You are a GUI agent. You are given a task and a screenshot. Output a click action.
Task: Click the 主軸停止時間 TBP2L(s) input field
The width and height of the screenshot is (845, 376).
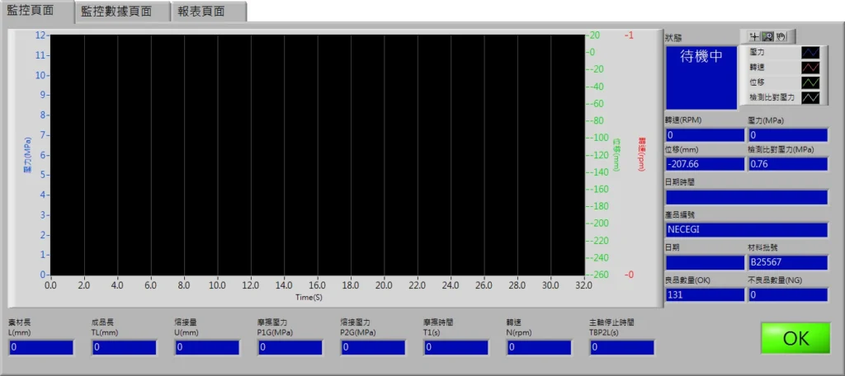tap(622, 348)
